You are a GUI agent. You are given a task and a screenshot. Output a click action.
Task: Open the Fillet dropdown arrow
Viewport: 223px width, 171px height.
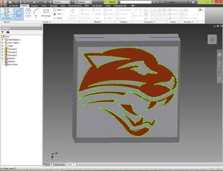[x=63, y=10]
